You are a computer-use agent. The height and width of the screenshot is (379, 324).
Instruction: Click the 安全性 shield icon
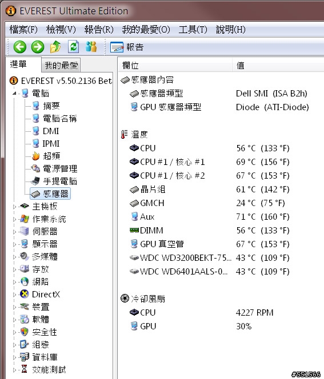point(25,332)
